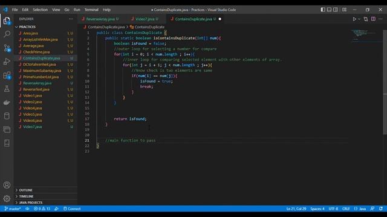Open the Help menu
Viewport: 387px width, 217px height.
(106, 10)
